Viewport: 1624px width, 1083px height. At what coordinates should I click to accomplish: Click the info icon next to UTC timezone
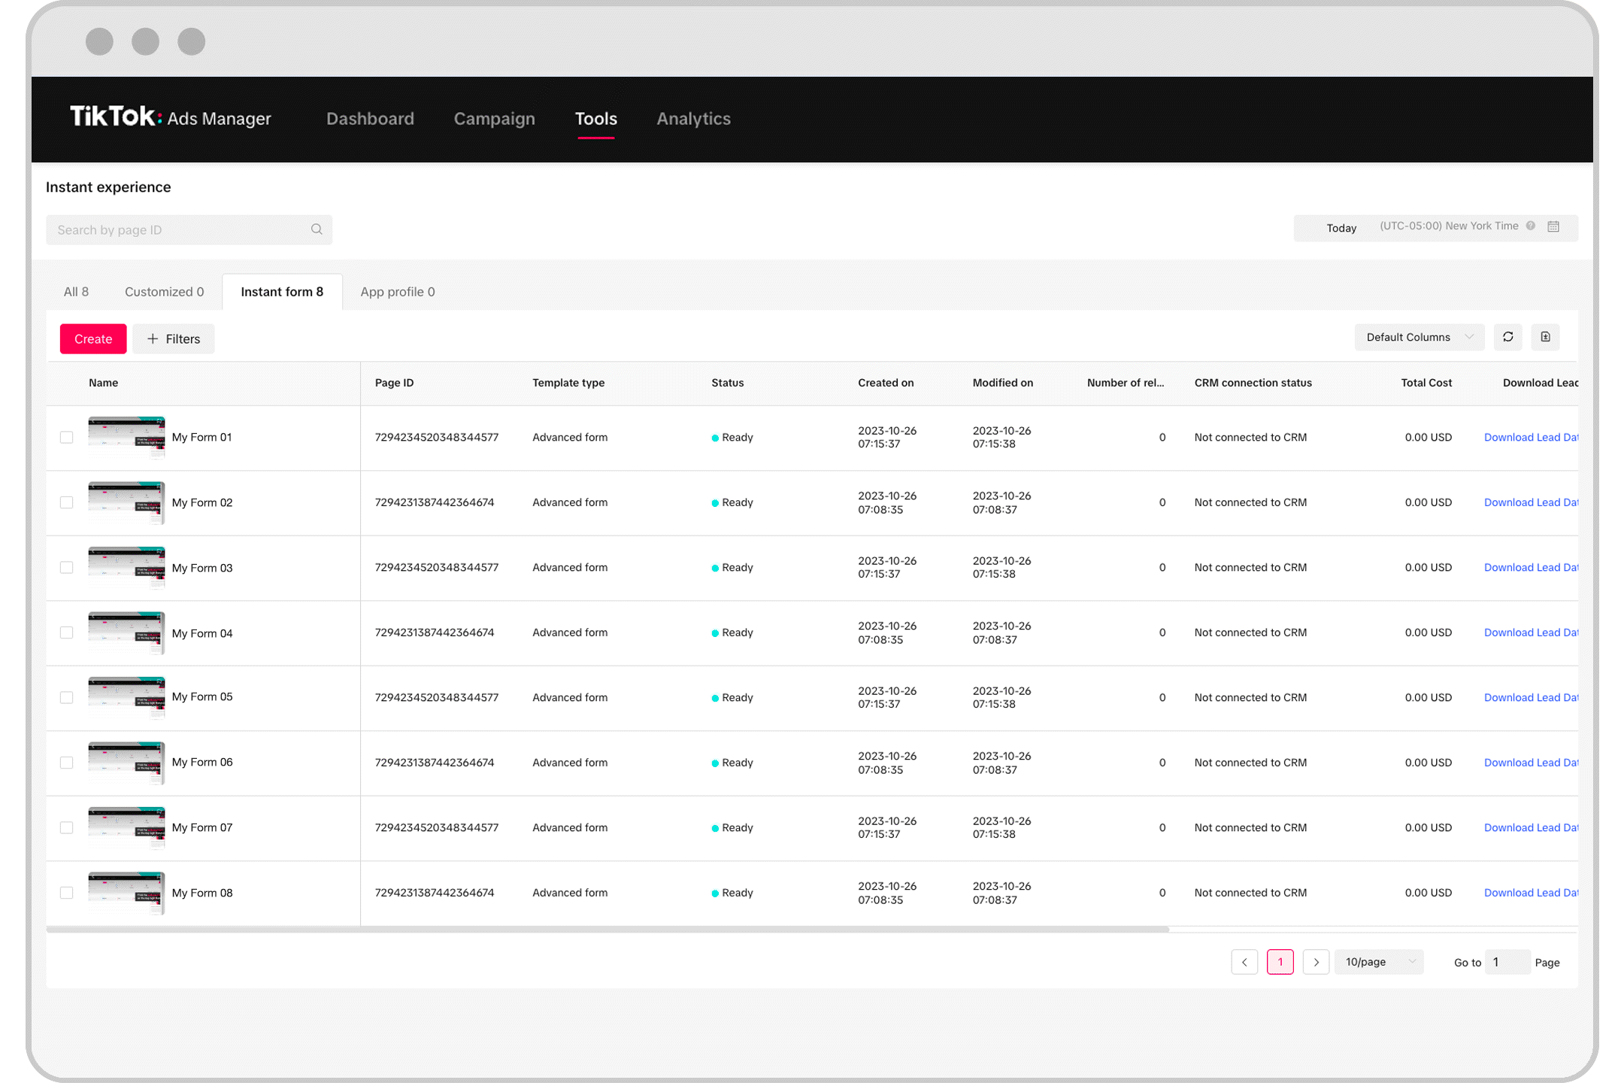1533,229
